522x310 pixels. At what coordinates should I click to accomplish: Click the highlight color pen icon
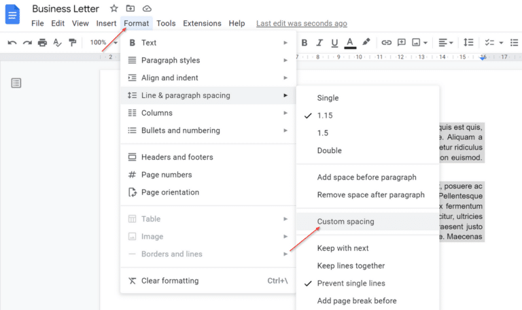366,42
